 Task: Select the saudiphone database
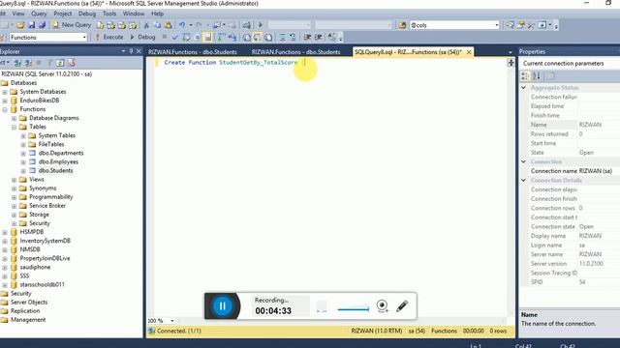(35, 267)
